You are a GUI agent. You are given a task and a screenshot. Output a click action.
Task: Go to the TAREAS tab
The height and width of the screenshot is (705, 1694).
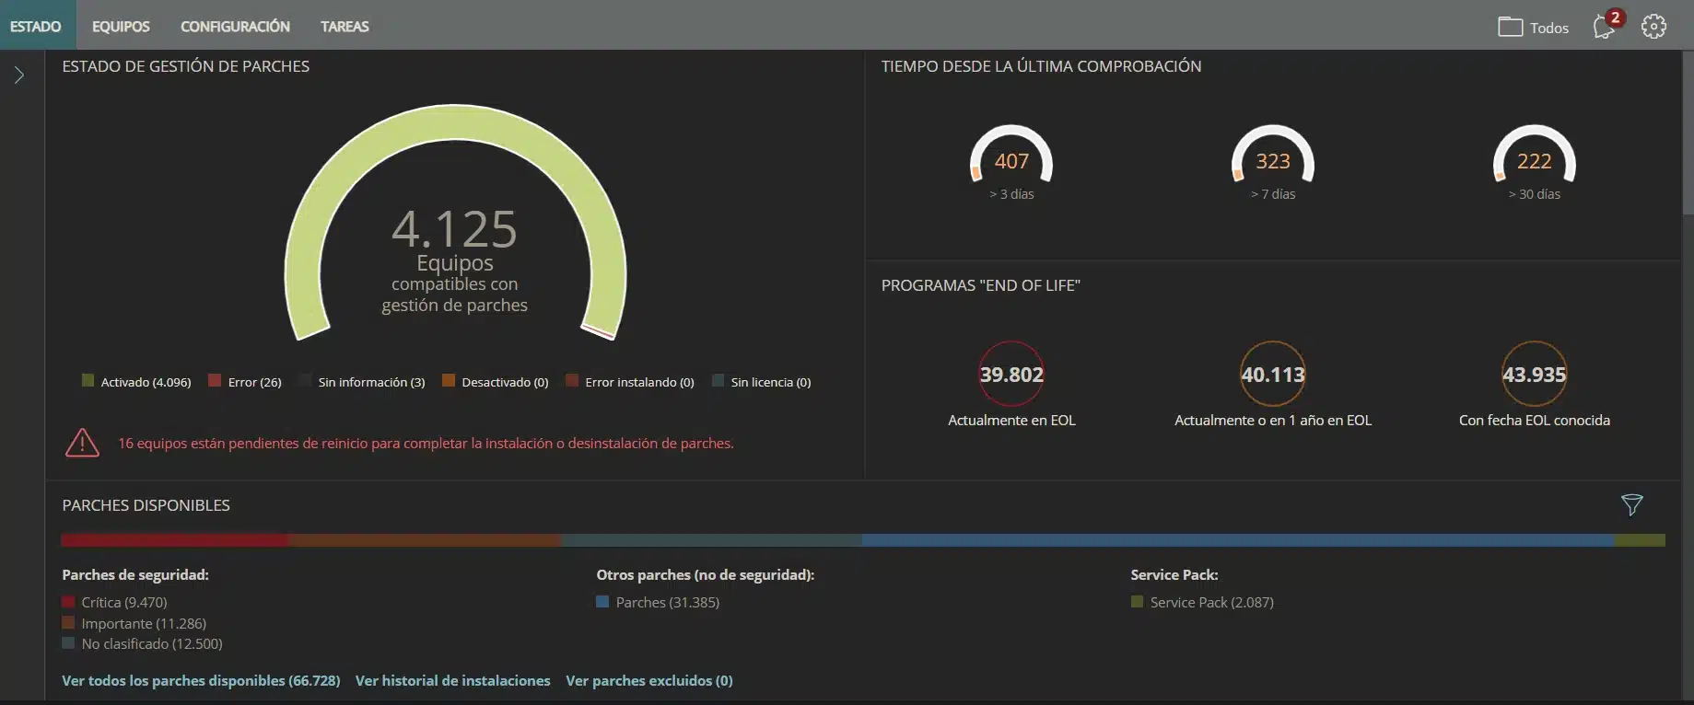(x=345, y=27)
